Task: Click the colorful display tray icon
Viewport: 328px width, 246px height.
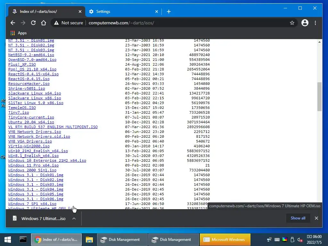Action: click(x=285, y=240)
